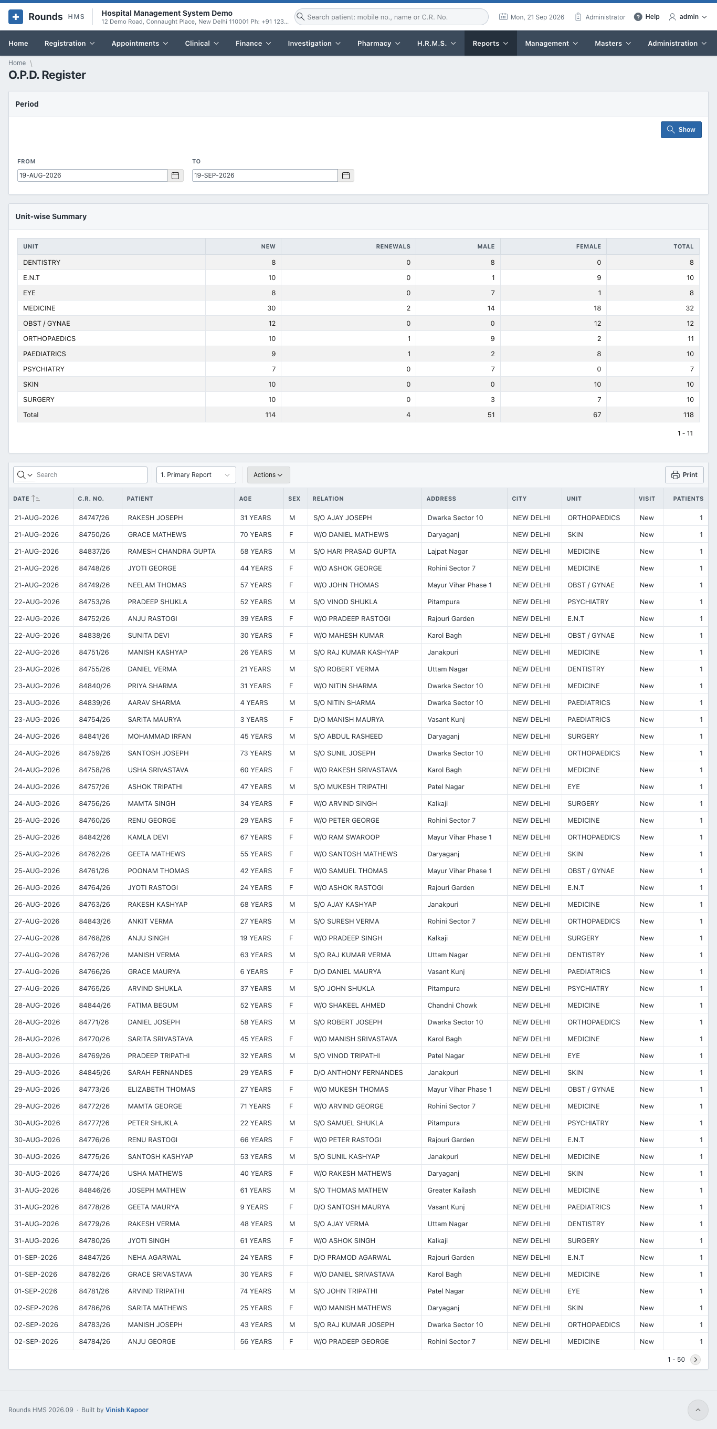Image resolution: width=717 pixels, height=1429 pixels.
Task: Click the CITY column header
Action: 519,499
